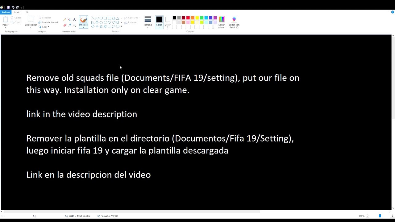Screen dimensions: 395x222
Task: Open Paint help question mark icon
Action: click(393, 12)
